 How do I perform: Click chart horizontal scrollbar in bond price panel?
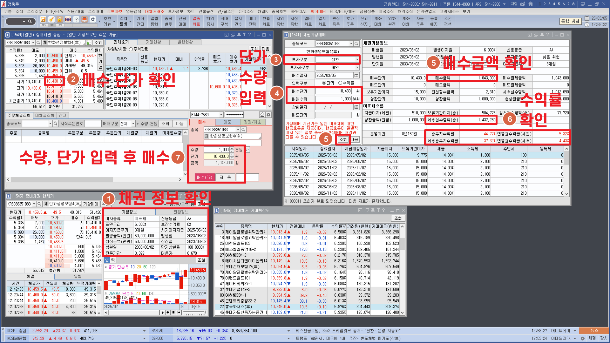pyautogui.click(x=133, y=313)
